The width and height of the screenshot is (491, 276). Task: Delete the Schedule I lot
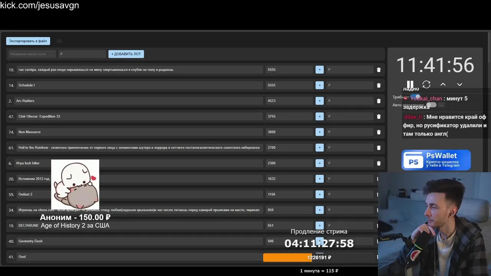pos(379,85)
